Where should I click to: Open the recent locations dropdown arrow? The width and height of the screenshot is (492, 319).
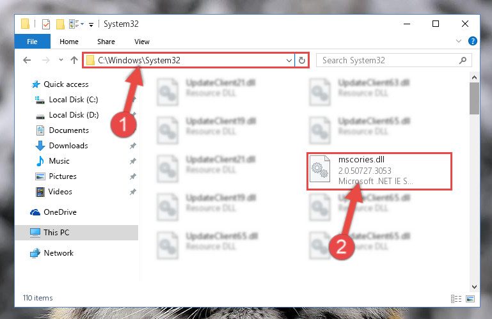coord(61,59)
